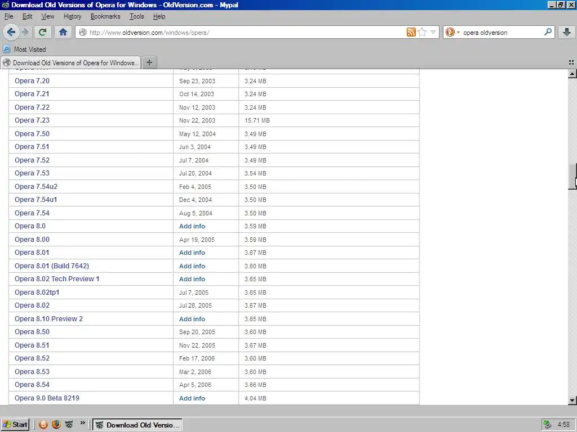Open the Opera 8.50 link
Viewport: 577px width, 432px height.
32,332
